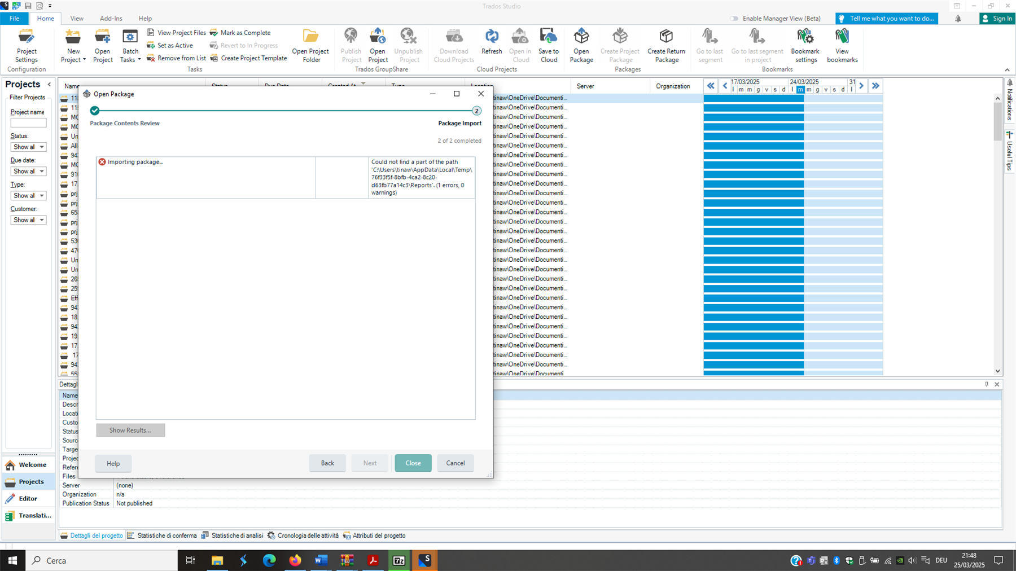This screenshot has height=571, width=1016.
Task: Open Batch Tasks dropdown arrow
Action: (x=139, y=60)
